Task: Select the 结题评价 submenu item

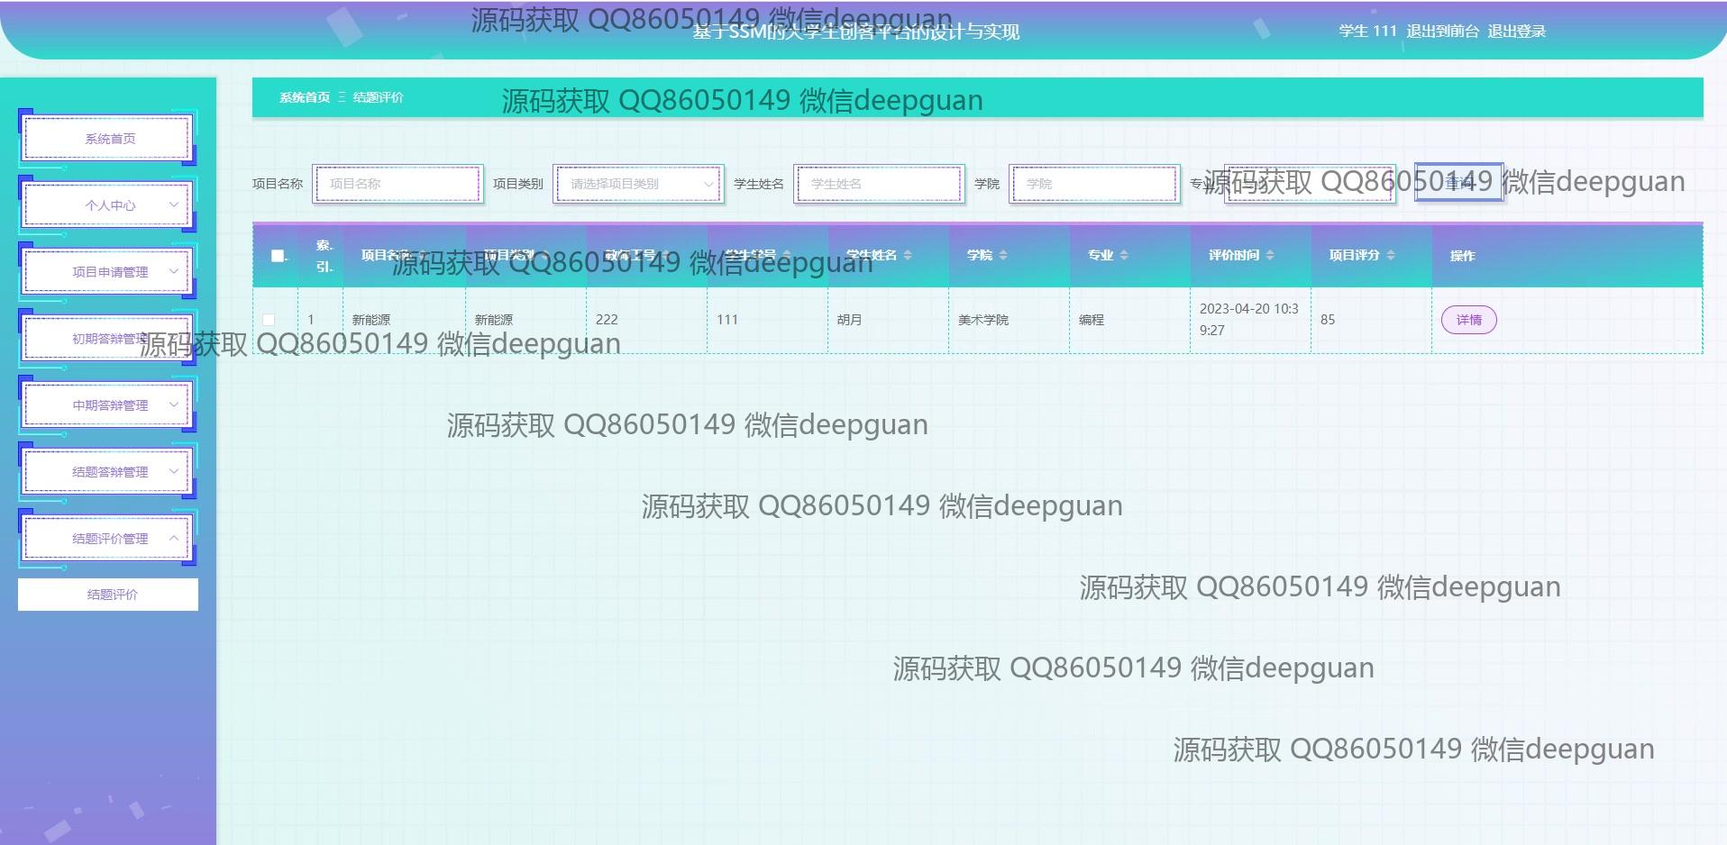Action: pyautogui.click(x=112, y=595)
